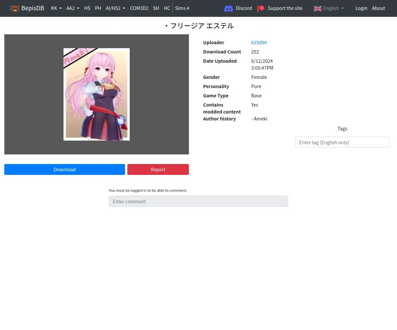Click the character card thumbnail image
Viewport: 397px width, 330px height.
pos(97,94)
